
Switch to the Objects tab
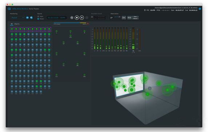tap(17, 24)
